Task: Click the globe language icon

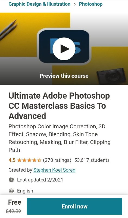Action: [x=11, y=191]
